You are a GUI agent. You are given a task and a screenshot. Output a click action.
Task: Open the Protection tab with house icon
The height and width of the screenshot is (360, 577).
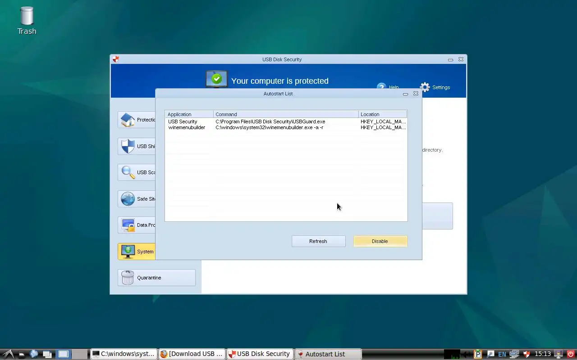click(137, 120)
